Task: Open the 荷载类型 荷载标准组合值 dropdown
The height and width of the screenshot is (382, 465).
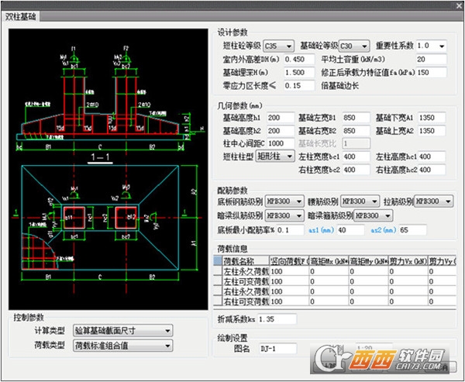Action: pos(122,346)
